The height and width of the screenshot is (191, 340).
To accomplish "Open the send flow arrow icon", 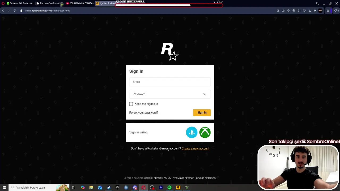I will (x=299, y=11).
